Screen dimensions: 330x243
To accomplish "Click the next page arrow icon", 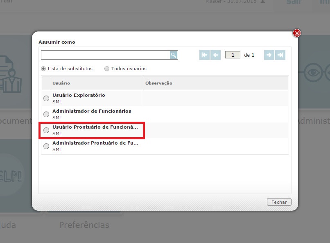I will tap(268, 54).
